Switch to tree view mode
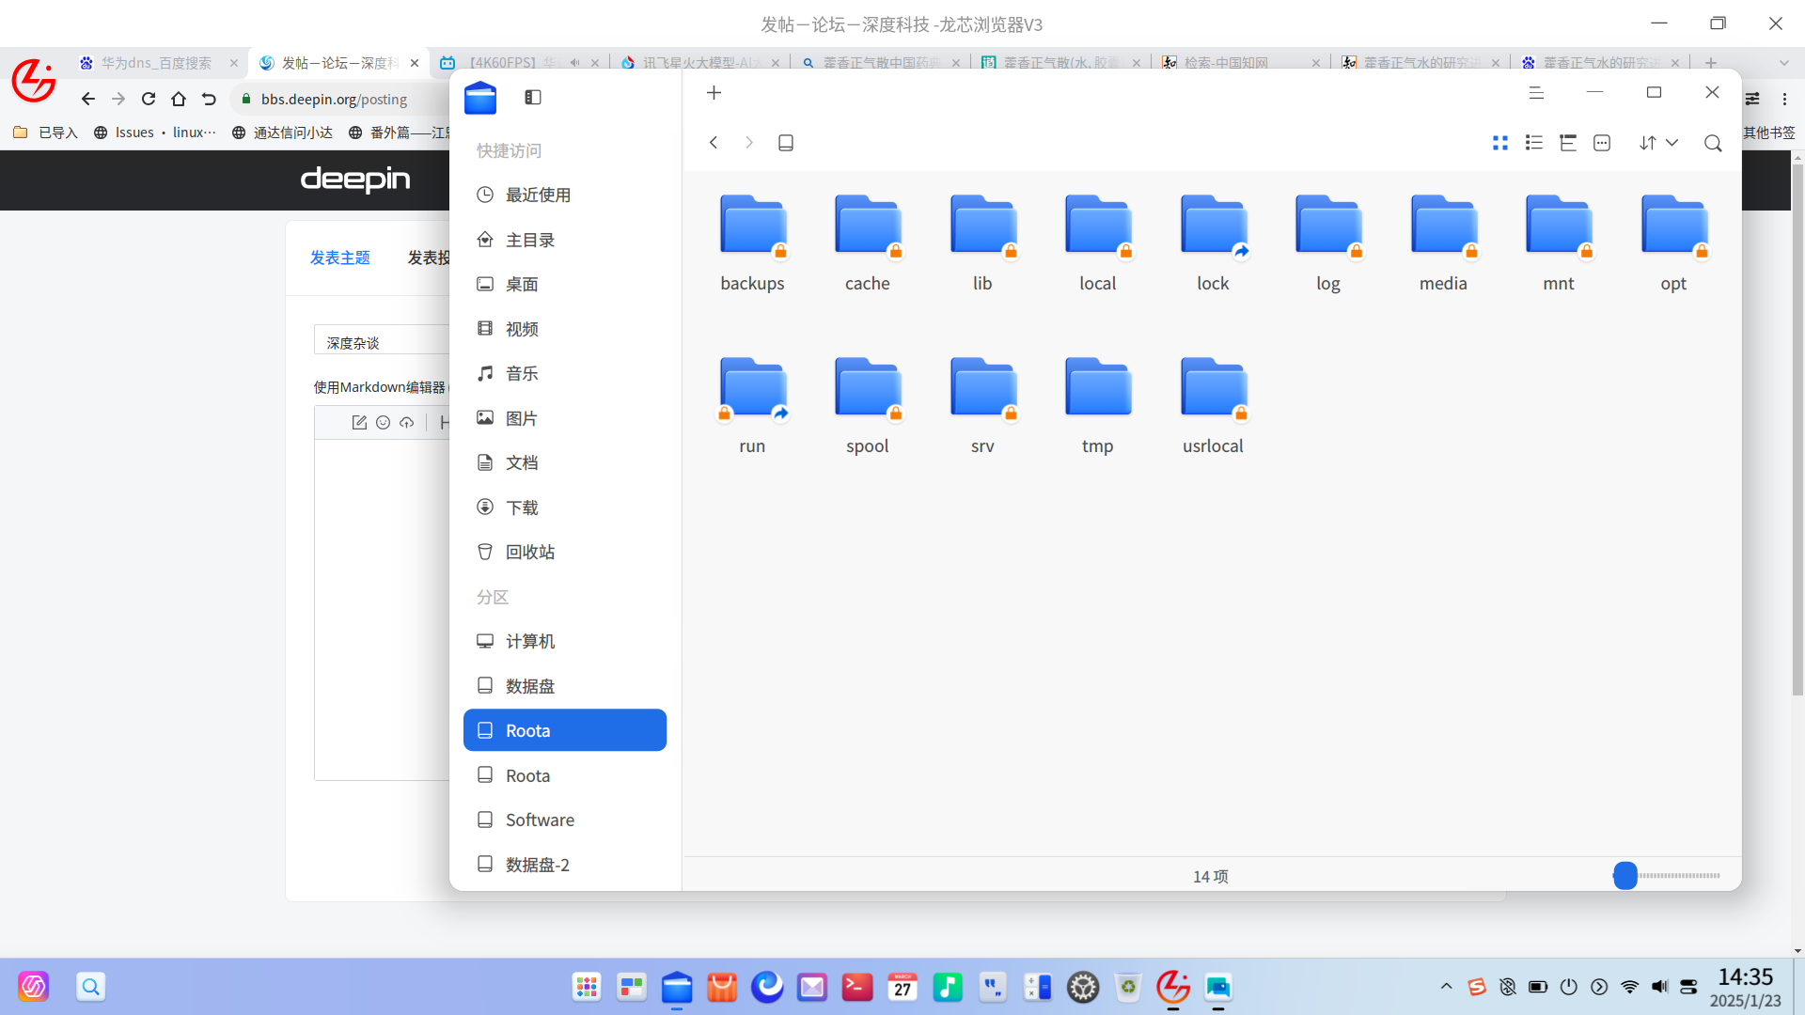Viewport: 1805px width, 1015px height. pos(1568,143)
